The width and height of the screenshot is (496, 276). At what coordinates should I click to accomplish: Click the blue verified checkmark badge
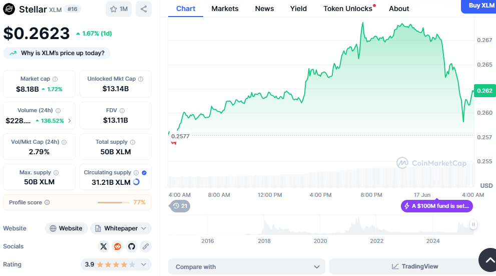144,172
